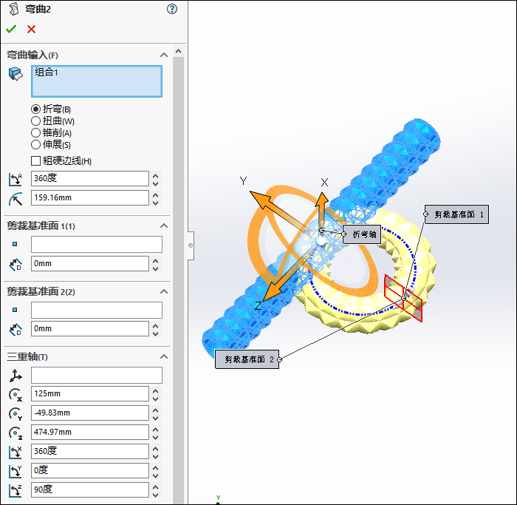
Task: Select the 锥削(A) tapering radio option
Action: coord(35,132)
